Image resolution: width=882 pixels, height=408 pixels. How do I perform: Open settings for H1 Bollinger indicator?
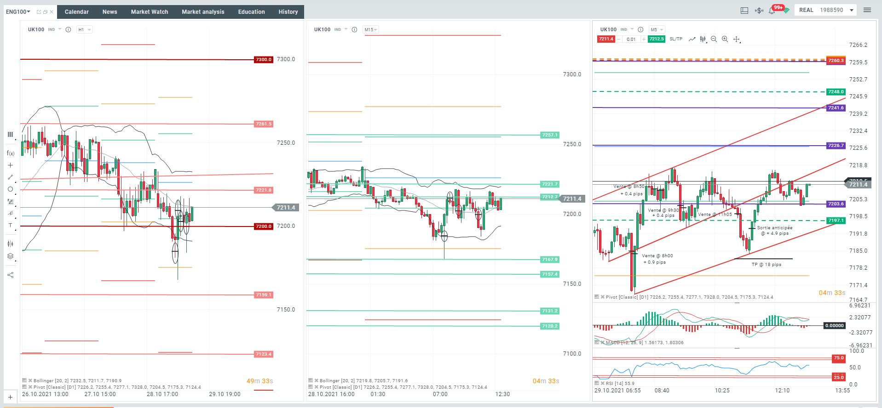click(x=24, y=381)
